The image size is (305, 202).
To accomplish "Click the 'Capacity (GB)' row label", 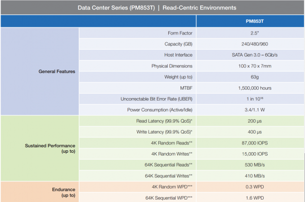I will [179, 44].
